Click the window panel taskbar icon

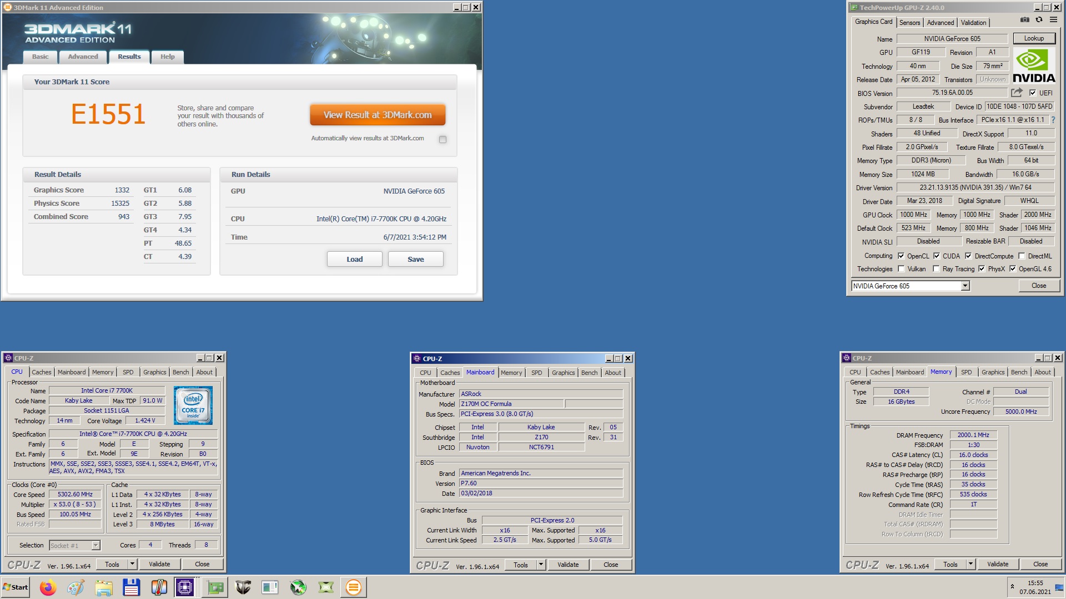pyautogui.click(x=270, y=587)
